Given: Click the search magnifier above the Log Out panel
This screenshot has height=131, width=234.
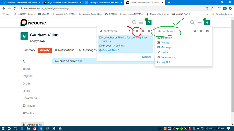Looking at the screenshot, I should (x=192, y=22).
